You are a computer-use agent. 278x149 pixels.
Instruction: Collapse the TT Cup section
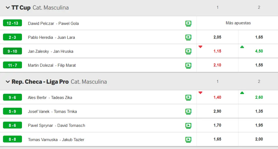8,8
